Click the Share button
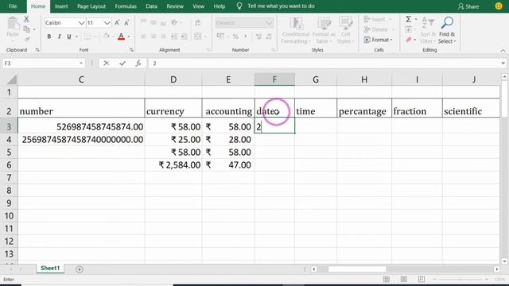This screenshot has width=509, height=286. point(468,6)
